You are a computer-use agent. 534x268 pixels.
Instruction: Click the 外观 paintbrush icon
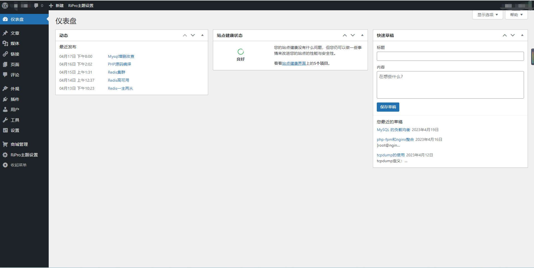click(x=5, y=89)
